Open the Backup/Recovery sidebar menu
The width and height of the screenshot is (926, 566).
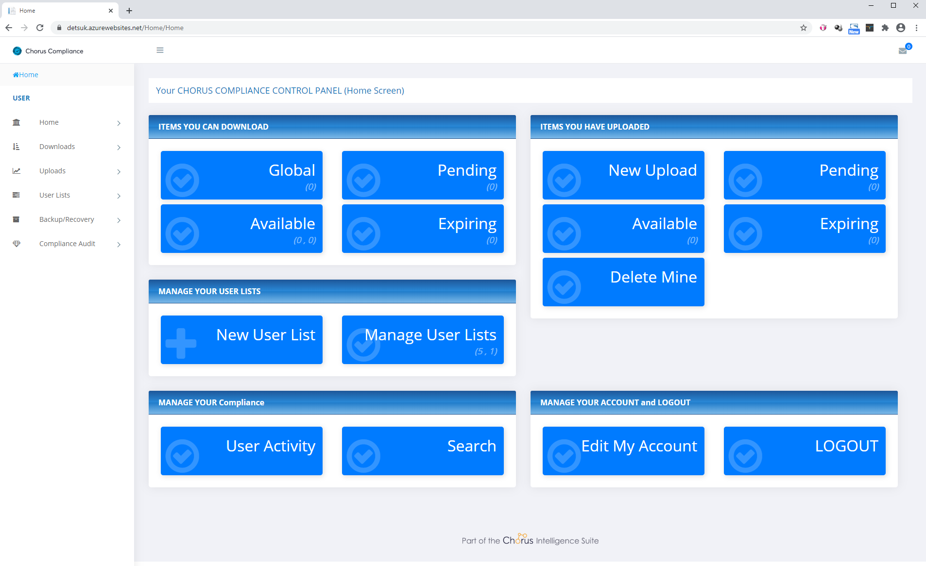67,219
